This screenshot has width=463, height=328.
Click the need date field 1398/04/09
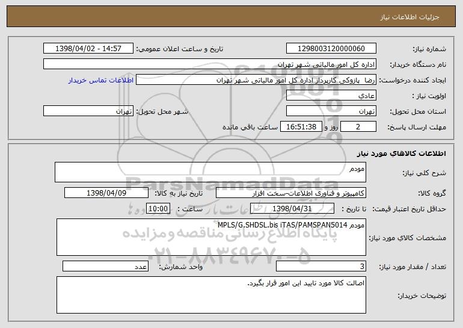point(106,193)
